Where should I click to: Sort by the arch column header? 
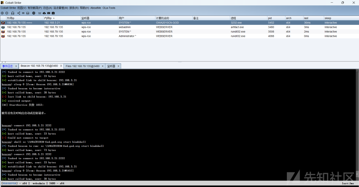[294, 18]
